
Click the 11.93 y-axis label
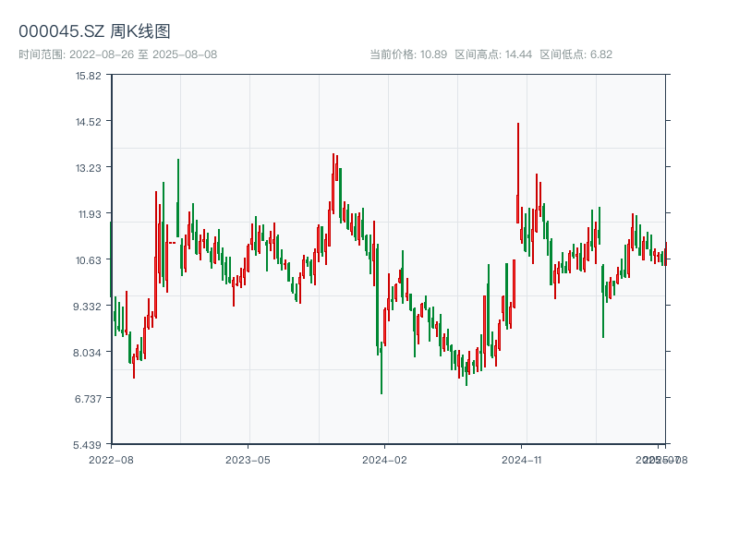(90, 214)
